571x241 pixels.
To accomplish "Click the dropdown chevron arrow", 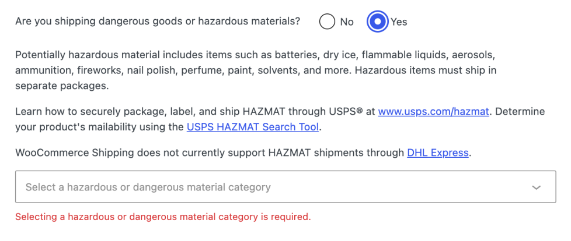I will [x=537, y=187].
